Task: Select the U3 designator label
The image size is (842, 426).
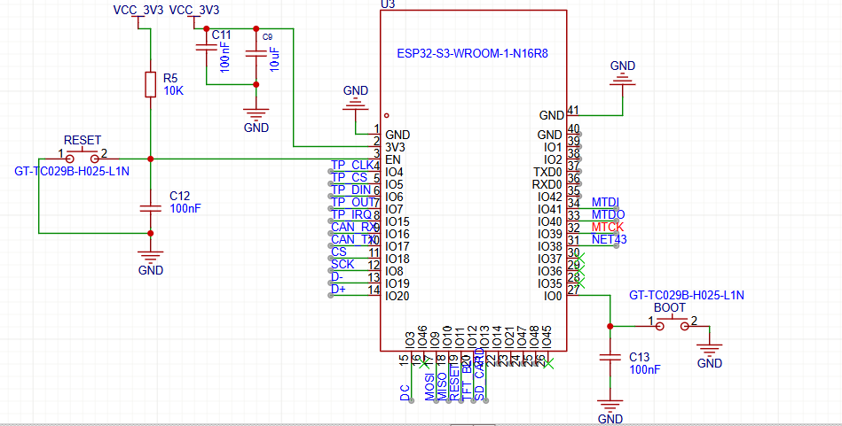Action: tap(387, 4)
